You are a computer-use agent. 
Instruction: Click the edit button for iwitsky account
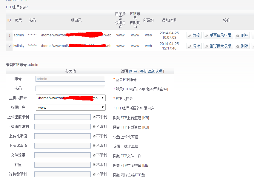point(194,46)
